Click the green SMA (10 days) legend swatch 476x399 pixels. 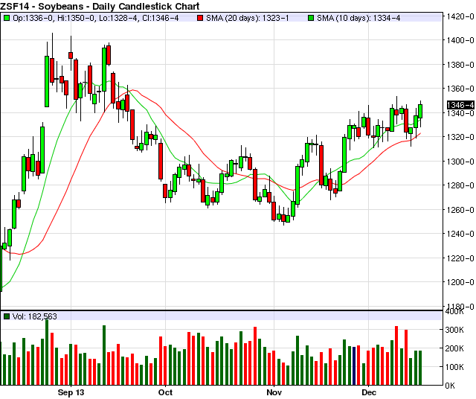click(x=311, y=18)
